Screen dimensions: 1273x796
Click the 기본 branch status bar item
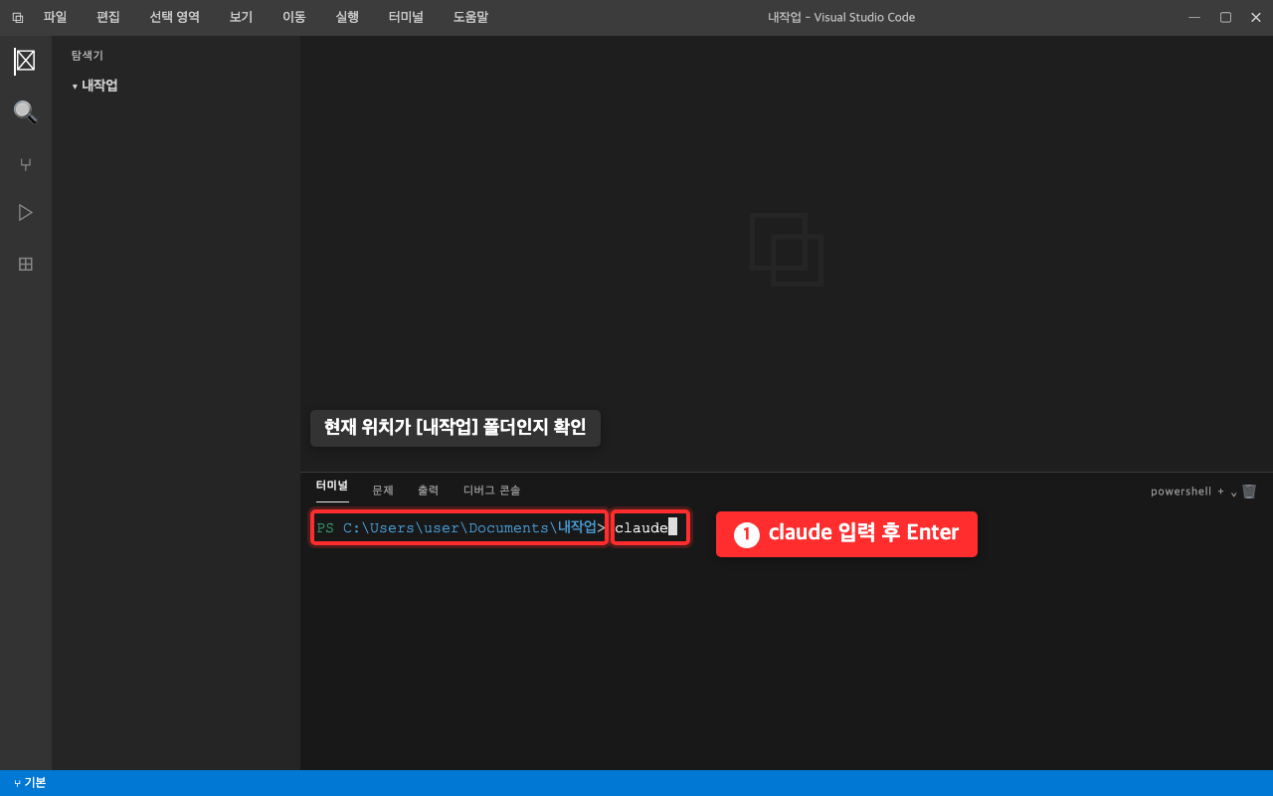coord(30,783)
